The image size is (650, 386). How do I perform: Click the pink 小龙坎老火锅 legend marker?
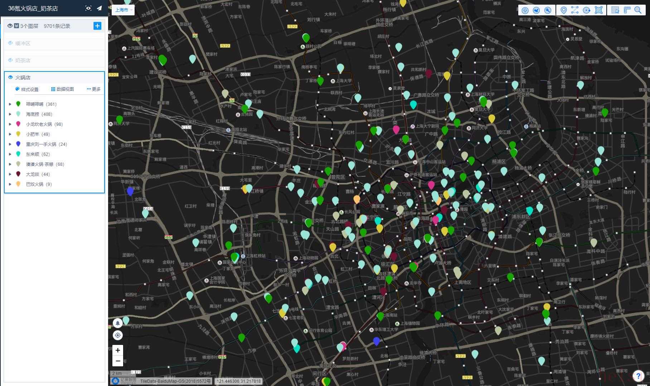pyautogui.click(x=18, y=124)
